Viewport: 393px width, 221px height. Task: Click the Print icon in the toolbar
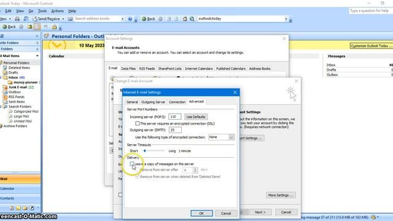[x=17, y=19]
